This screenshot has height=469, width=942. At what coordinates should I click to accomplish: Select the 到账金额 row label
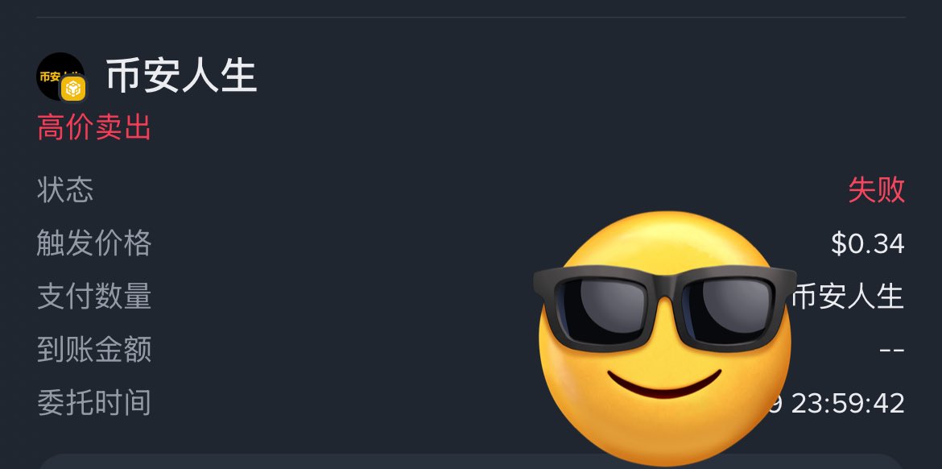pyautogui.click(x=93, y=350)
